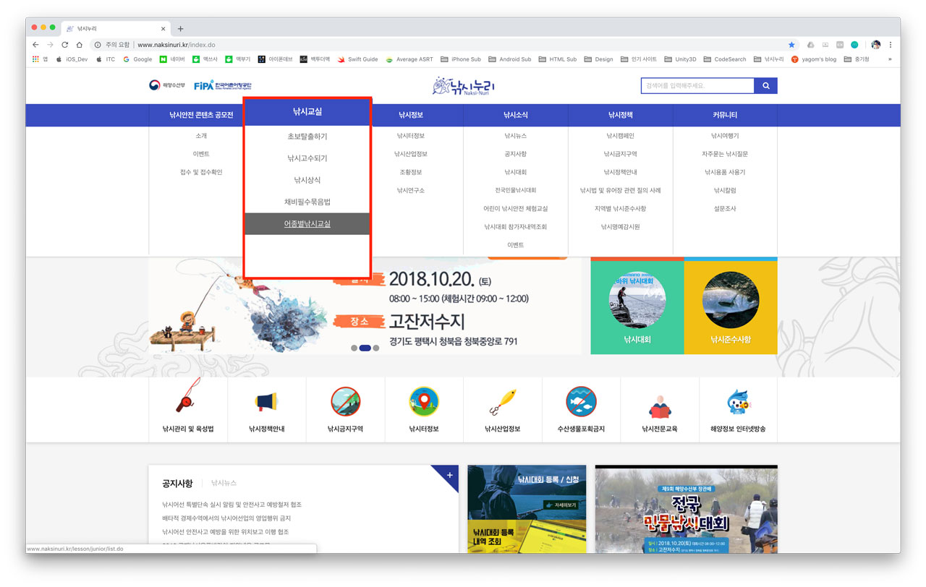Open the 낚시정책안내 megaphone icon
The image size is (926, 587).
[267, 401]
